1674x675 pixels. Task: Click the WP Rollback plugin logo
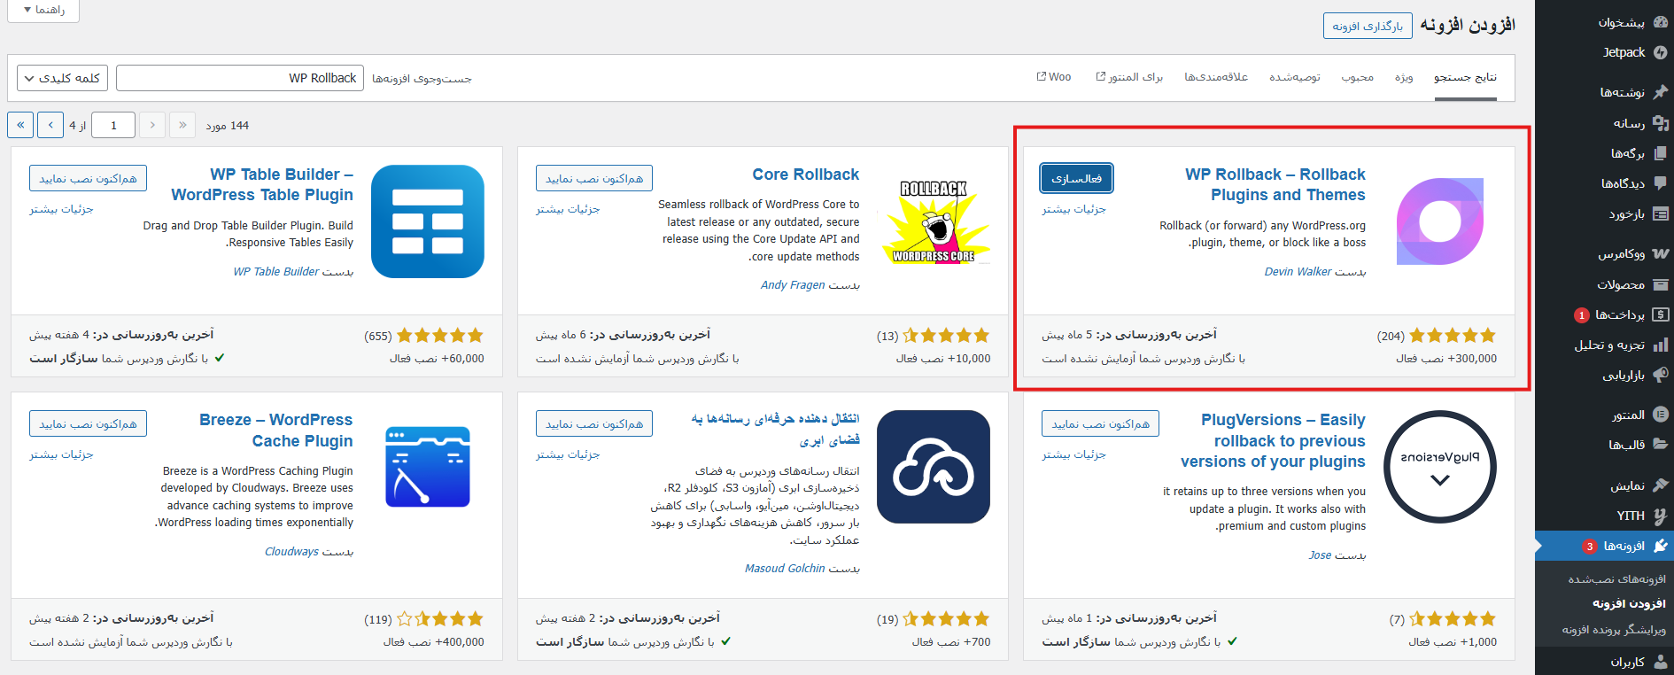tap(1440, 221)
